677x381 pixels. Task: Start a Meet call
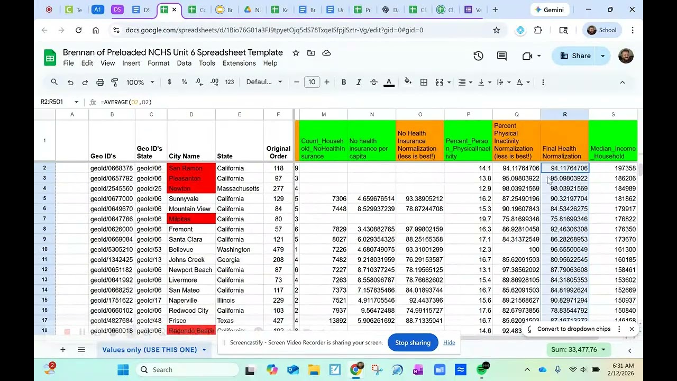(531, 56)
